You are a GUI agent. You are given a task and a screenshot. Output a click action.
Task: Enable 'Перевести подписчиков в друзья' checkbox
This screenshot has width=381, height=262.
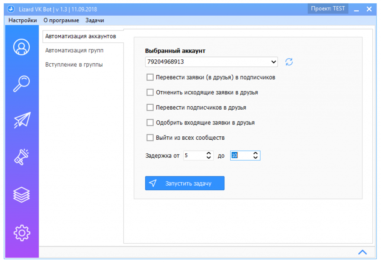click(150, 107)
